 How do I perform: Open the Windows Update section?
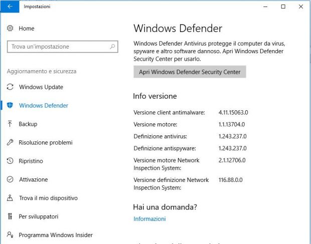(41, 87)
